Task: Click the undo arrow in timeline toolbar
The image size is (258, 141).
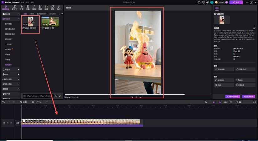Action: [x=3, y=102]
